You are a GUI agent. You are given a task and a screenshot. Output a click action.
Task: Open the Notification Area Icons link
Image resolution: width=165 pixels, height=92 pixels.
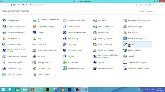click(47, 50)
